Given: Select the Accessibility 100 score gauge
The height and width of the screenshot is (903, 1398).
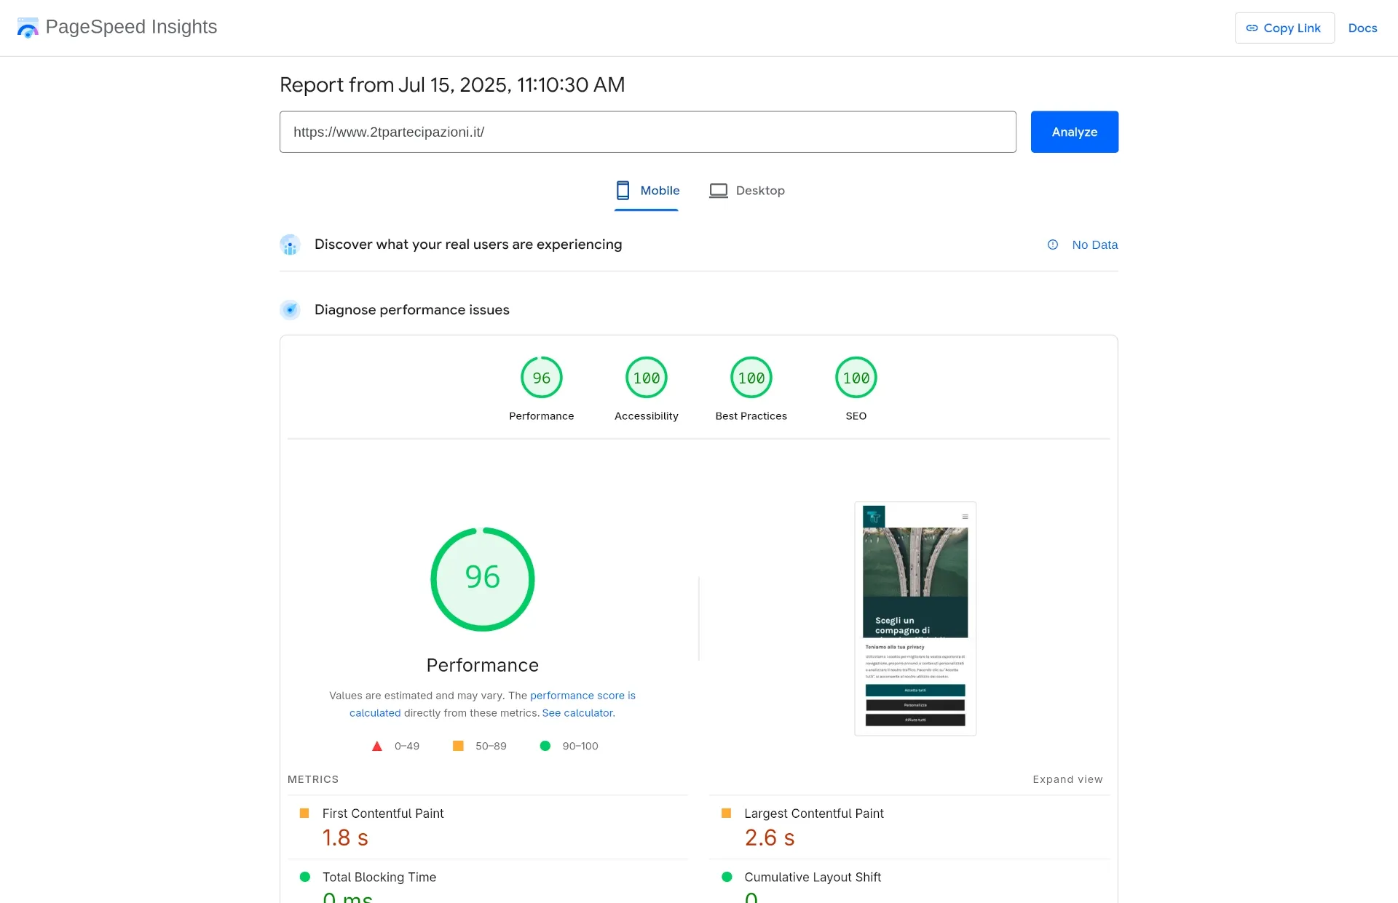Looking at the screenshot, I should (646, 378).
